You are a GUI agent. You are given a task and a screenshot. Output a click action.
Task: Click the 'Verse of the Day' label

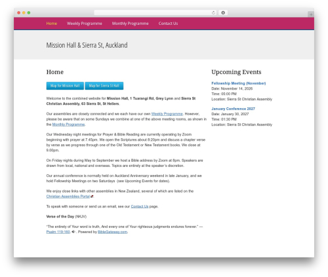60,217
